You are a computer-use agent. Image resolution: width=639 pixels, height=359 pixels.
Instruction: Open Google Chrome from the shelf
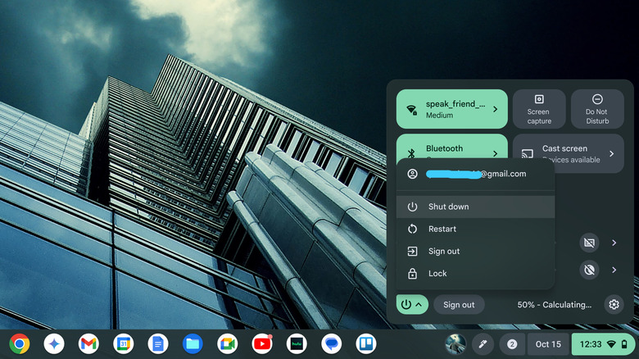click(x=20, y=343)
